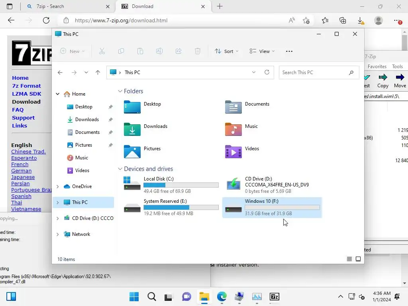Open the FAQ link on 7-zip site
The height and width of the screenshot is (306, 408).
tap(18, 110)
